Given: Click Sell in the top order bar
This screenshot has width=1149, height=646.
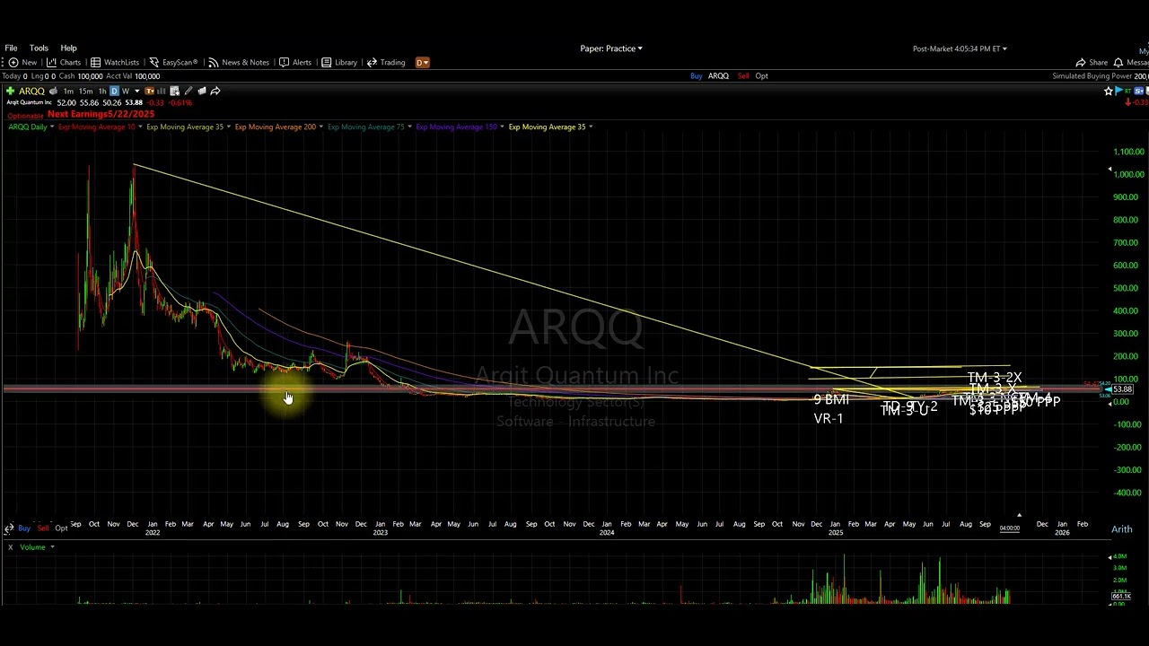Looking at the screenshot, I should tap(743, 76).
